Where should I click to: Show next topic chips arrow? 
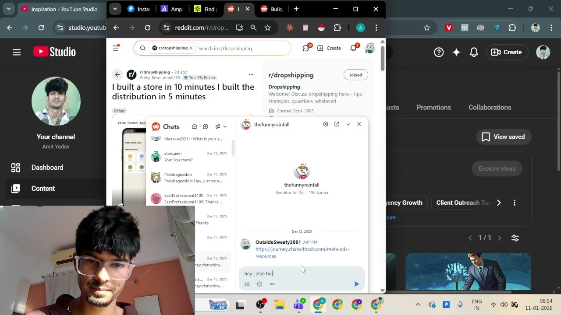tap(499, 203)
